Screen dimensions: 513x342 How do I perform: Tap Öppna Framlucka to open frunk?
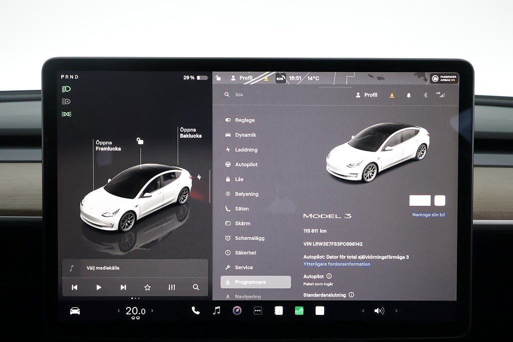pos(108,146)
